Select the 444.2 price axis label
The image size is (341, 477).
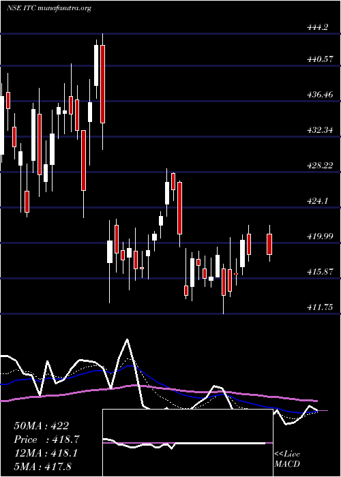(x=318, y=27)
